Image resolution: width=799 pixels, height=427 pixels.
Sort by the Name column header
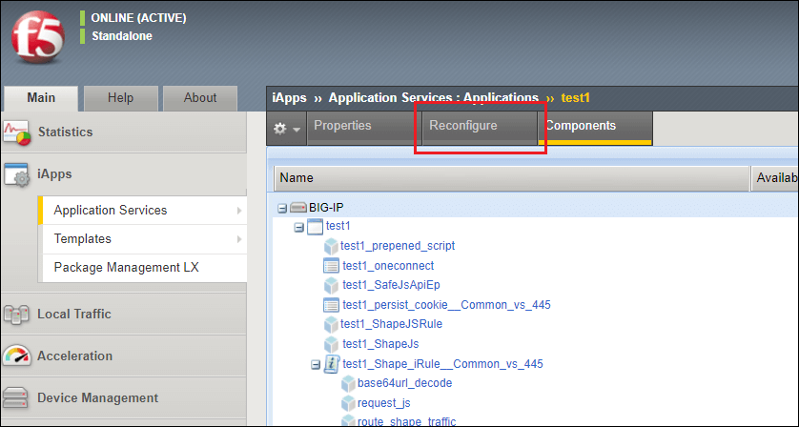297,178
